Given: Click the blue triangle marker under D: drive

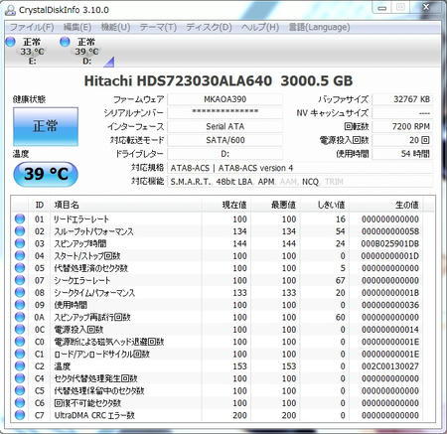Looking at the screenshot, I should click(x=109, y=63).
